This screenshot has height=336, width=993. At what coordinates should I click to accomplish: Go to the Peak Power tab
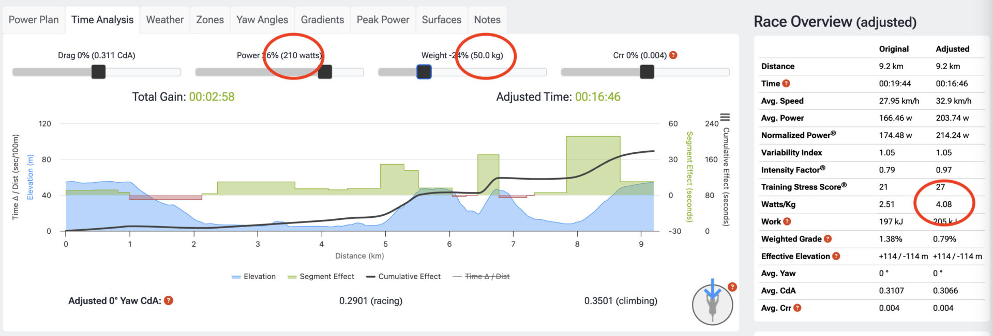(383, 20)
